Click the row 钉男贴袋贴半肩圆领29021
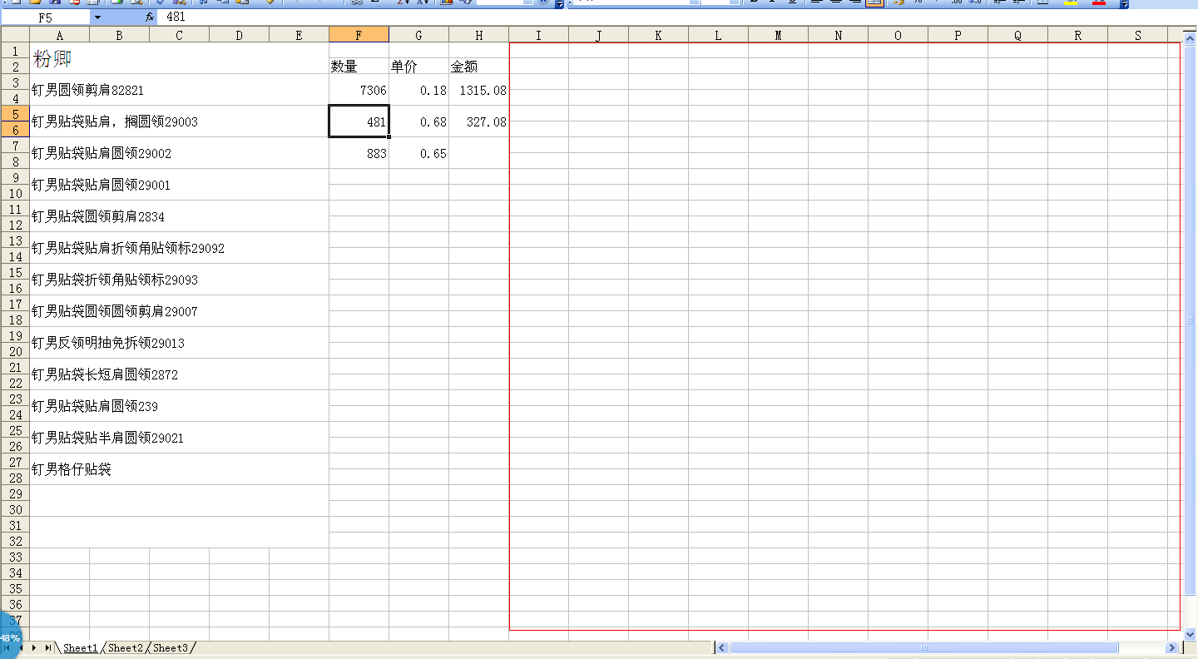 tap(179, 438)
